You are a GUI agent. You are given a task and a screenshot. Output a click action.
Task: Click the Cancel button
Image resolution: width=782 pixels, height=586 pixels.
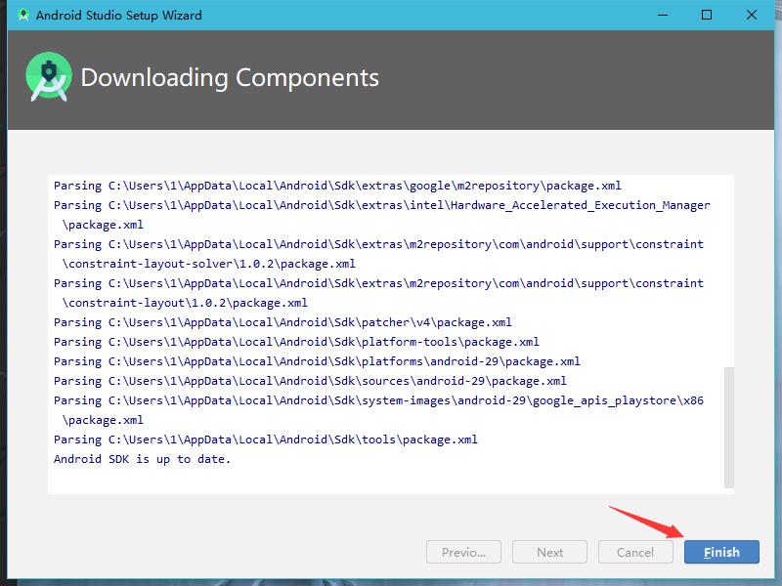[635, 552]
